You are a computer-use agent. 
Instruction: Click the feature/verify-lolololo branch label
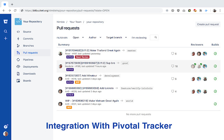pyautogui.click(x=136, y=88)
